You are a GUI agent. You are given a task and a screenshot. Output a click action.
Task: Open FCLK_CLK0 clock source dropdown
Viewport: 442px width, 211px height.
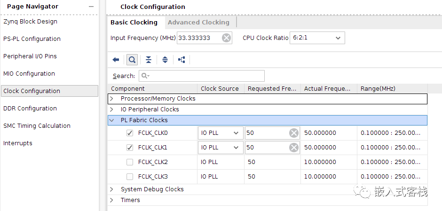220,133
